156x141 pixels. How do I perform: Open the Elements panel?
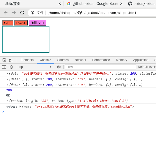click(x=27, y=60)
